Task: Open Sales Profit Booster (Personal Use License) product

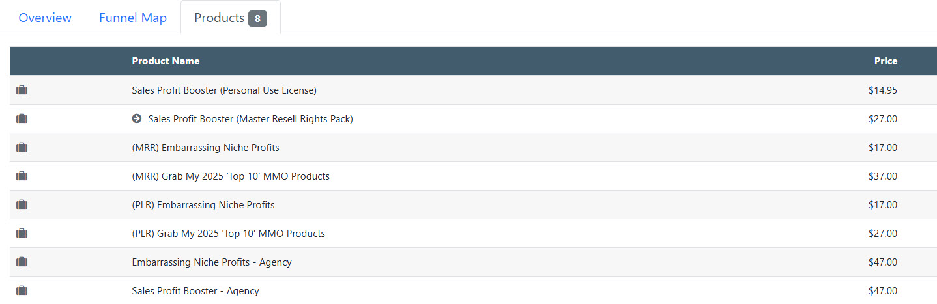Action: (224, 90)
